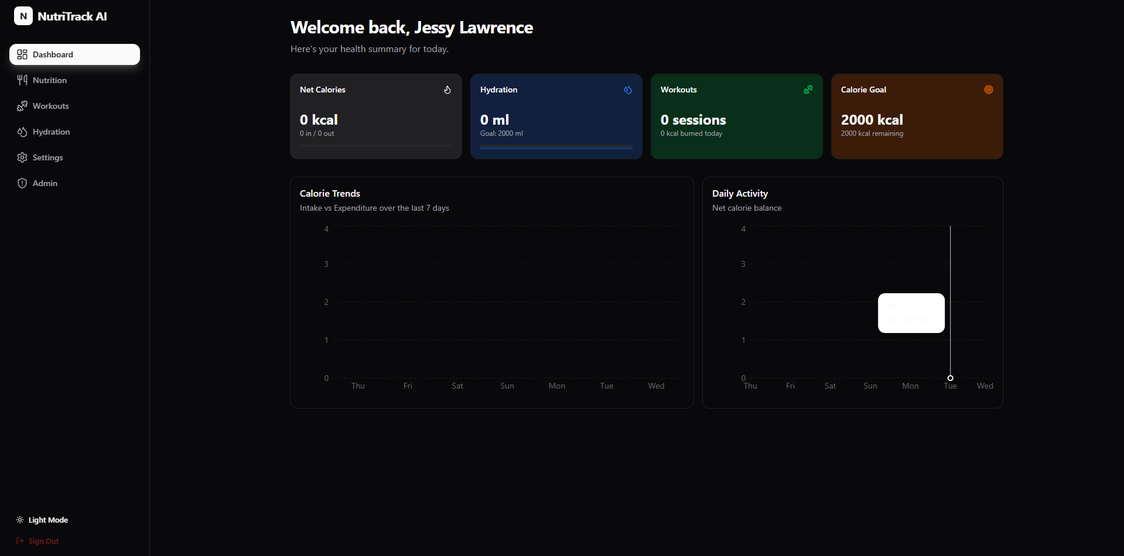Click the Nutrition fork-and-knife icon

pos(22,80)
